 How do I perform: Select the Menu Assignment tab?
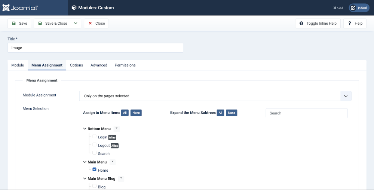click(47, 65)
